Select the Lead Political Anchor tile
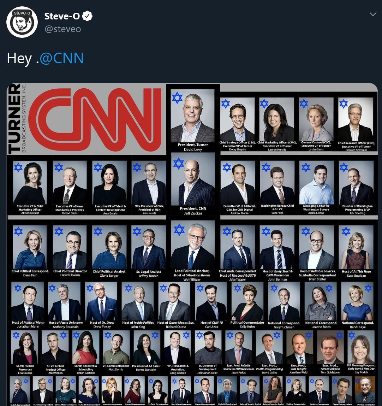This screenshot has height=406, width=382. click(193, 251)
